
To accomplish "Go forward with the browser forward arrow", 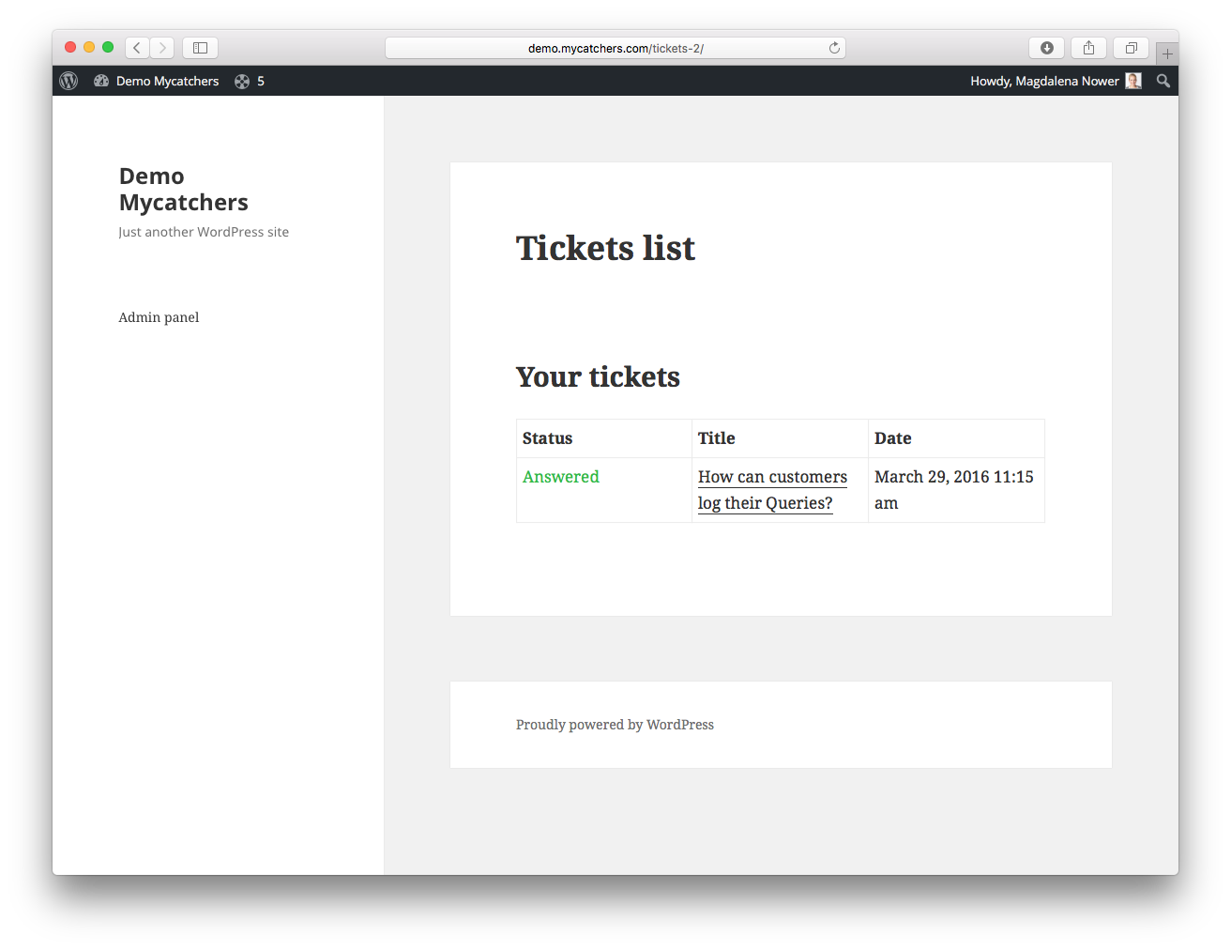I will pos(162,48).
